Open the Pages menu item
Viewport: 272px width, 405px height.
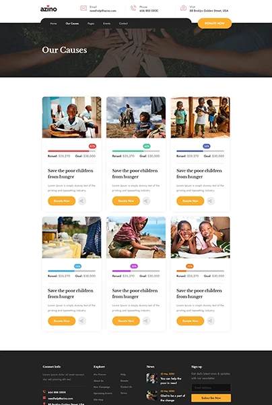click(x=91, y=24)
